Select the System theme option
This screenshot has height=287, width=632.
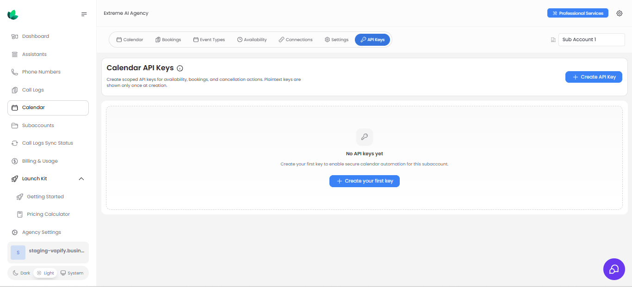(x=72, y=273)
